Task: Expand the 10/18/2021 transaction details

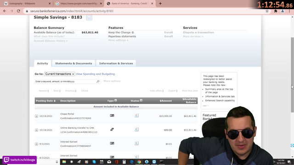Action: point(36,130)
